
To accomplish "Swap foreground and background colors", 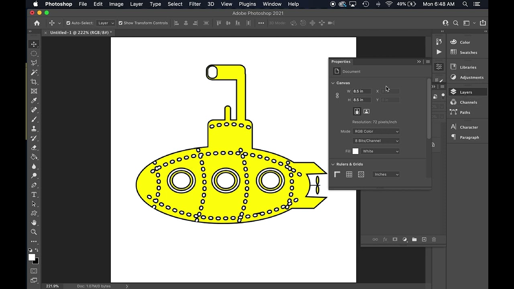I will 37,250.
